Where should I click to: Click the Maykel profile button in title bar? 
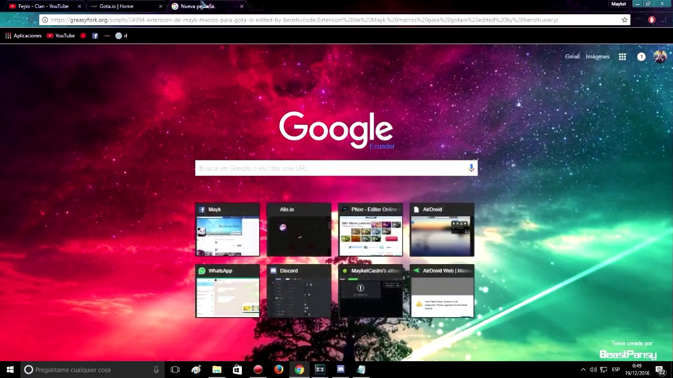(618, 4)
